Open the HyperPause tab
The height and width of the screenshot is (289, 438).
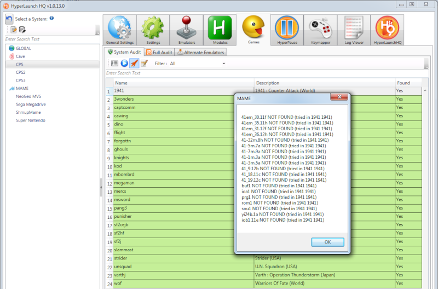click(287, 30)
